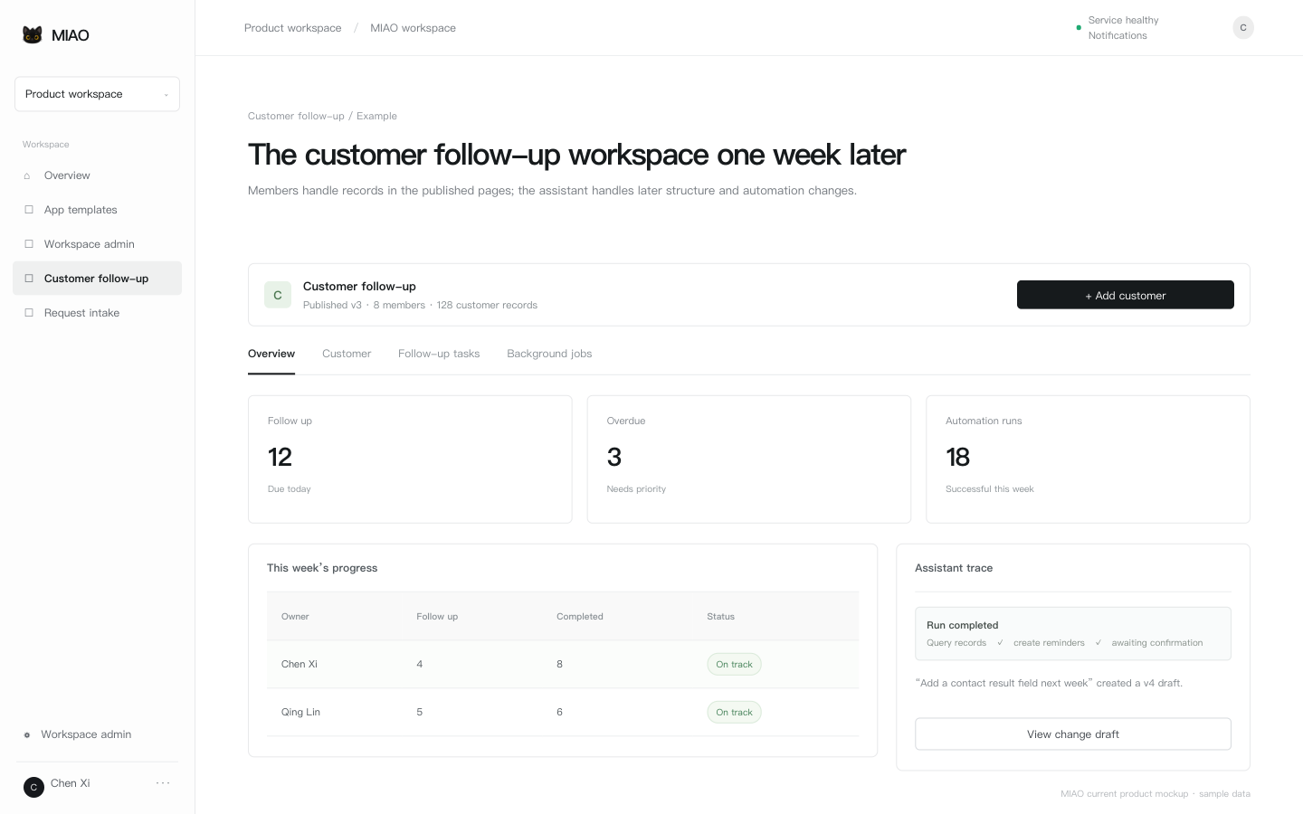The width and height of the screenshot is (1303, 814).
Task: Click the green service status dot
Action: coord(1079,28)
